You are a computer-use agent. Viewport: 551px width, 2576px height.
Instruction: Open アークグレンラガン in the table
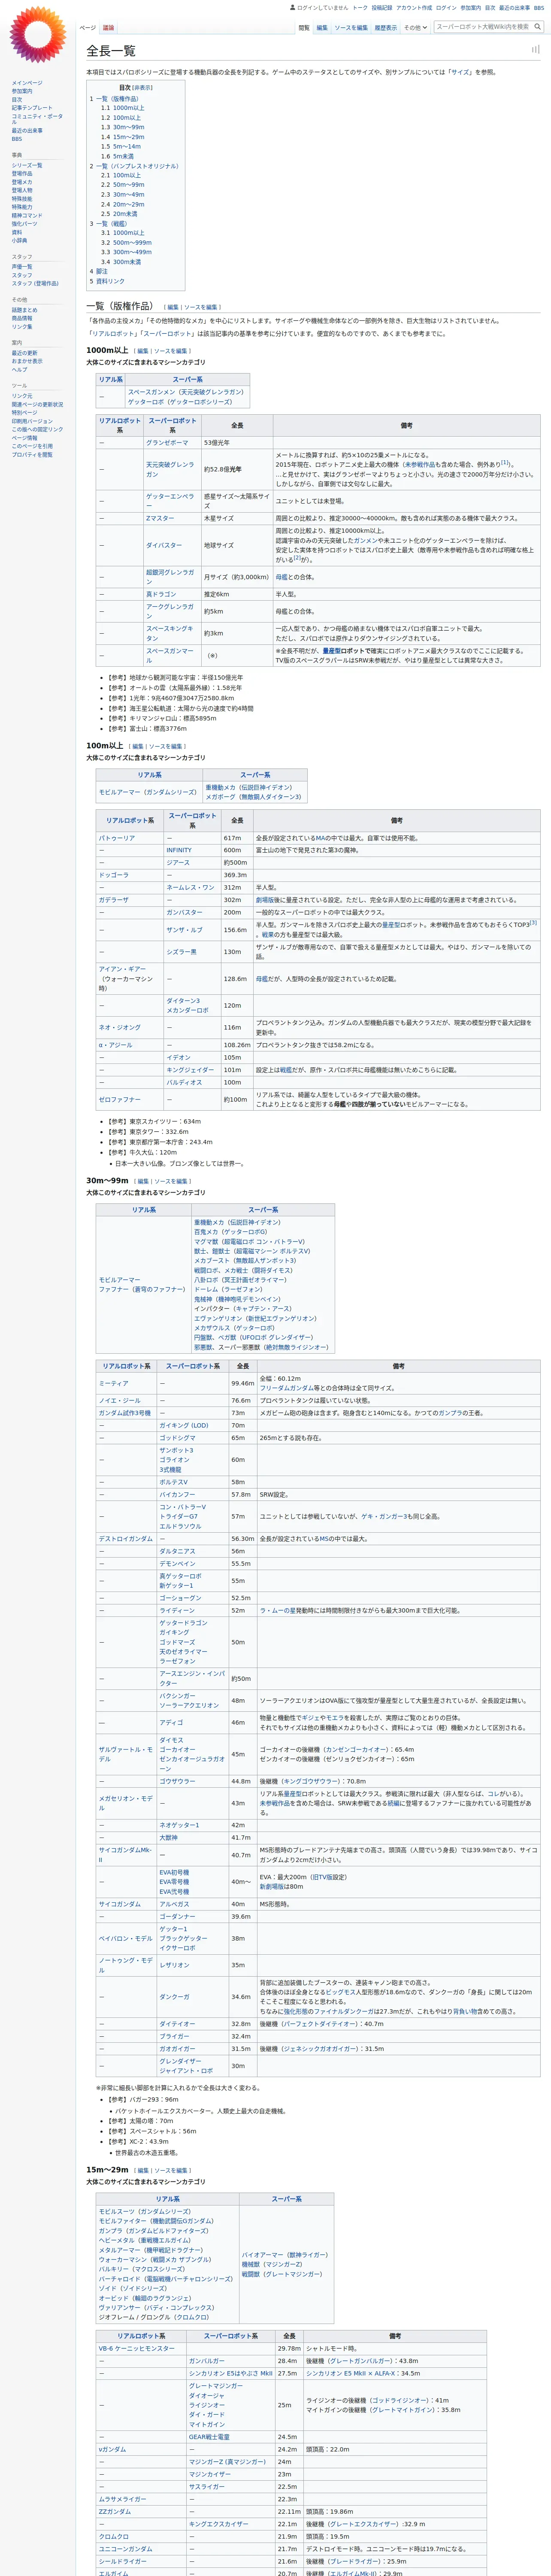click(171, 611)
